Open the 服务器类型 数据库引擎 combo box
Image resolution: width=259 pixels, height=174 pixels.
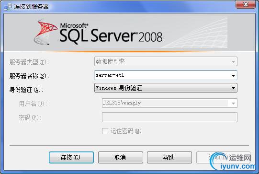[166, 61]
